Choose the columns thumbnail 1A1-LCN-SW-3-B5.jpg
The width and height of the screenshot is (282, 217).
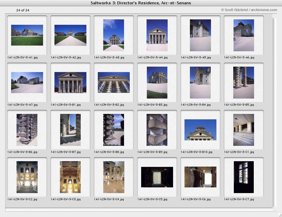(244, 83)
